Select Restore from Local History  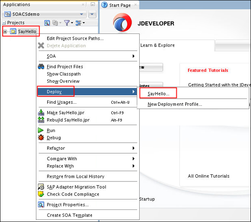click(x=88, y=176)
